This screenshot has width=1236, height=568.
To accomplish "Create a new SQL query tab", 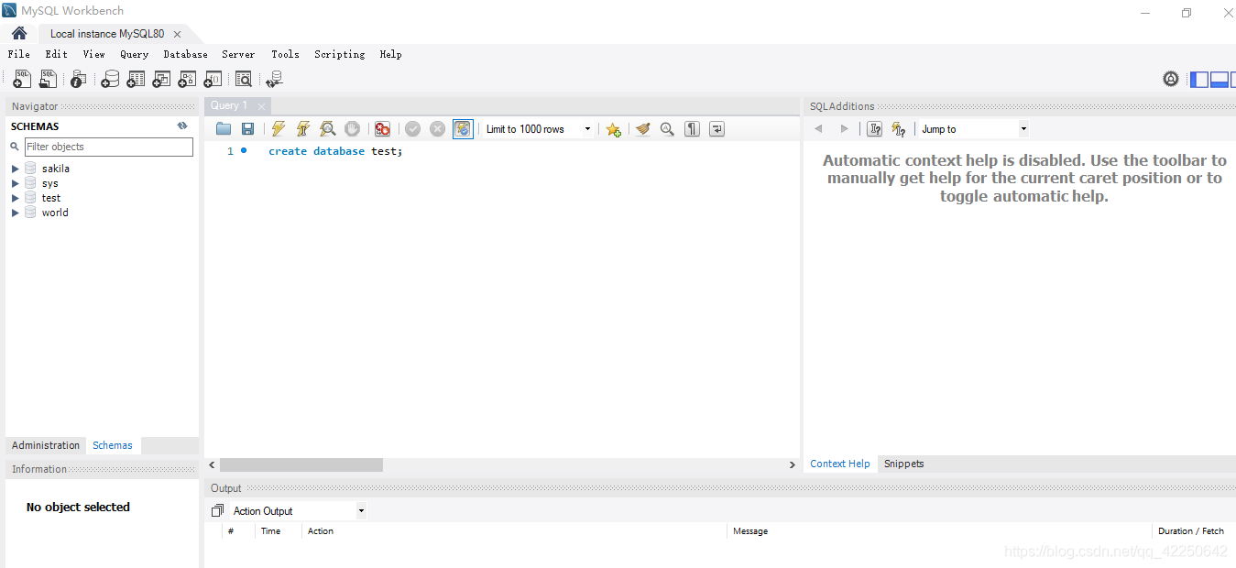I will click(x=21, y=79).
